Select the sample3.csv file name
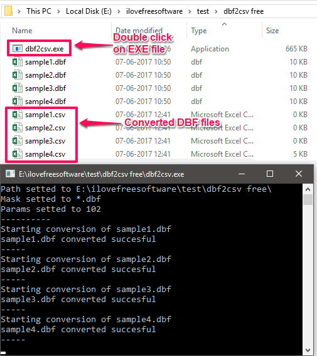 pyautogui.click(x=45, y=141)
